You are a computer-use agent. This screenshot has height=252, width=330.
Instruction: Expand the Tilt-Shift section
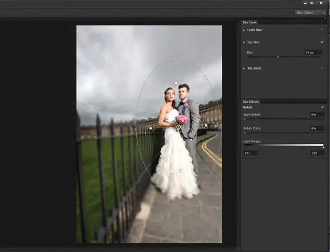point(244,68)
